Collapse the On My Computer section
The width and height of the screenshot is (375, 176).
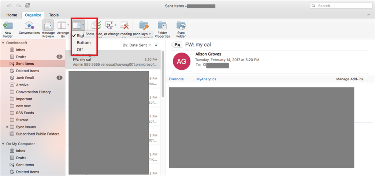[3, 144]
